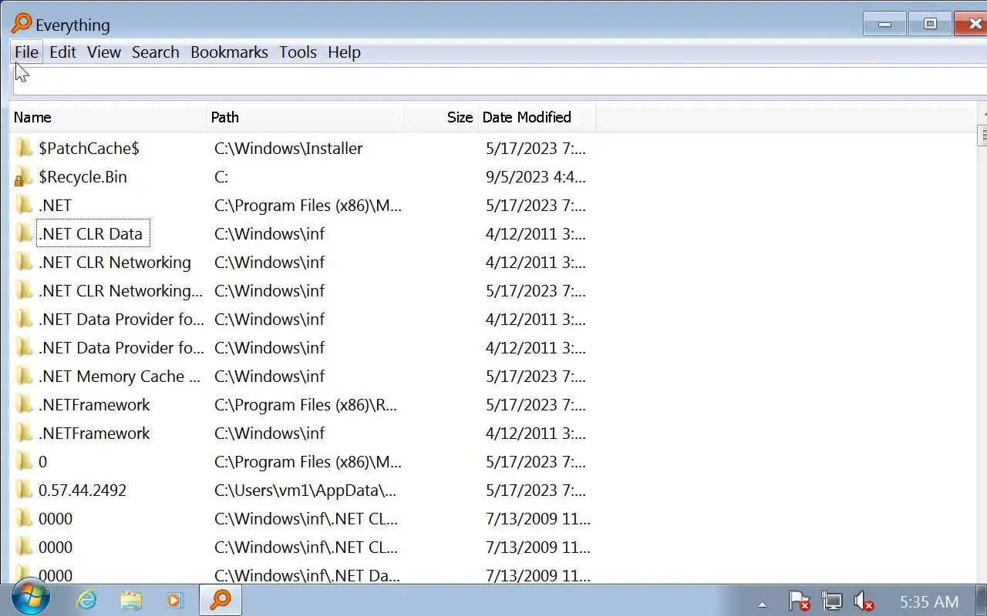Click the 9/5/2023 4:4... date cell
Image resolution: width=987 pixels, height=616 pixels.
tap(536, 177)
